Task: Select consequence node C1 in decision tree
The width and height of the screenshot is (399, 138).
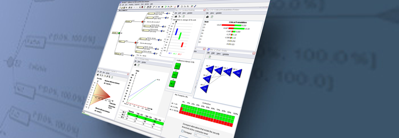Action: click(167, 13)
